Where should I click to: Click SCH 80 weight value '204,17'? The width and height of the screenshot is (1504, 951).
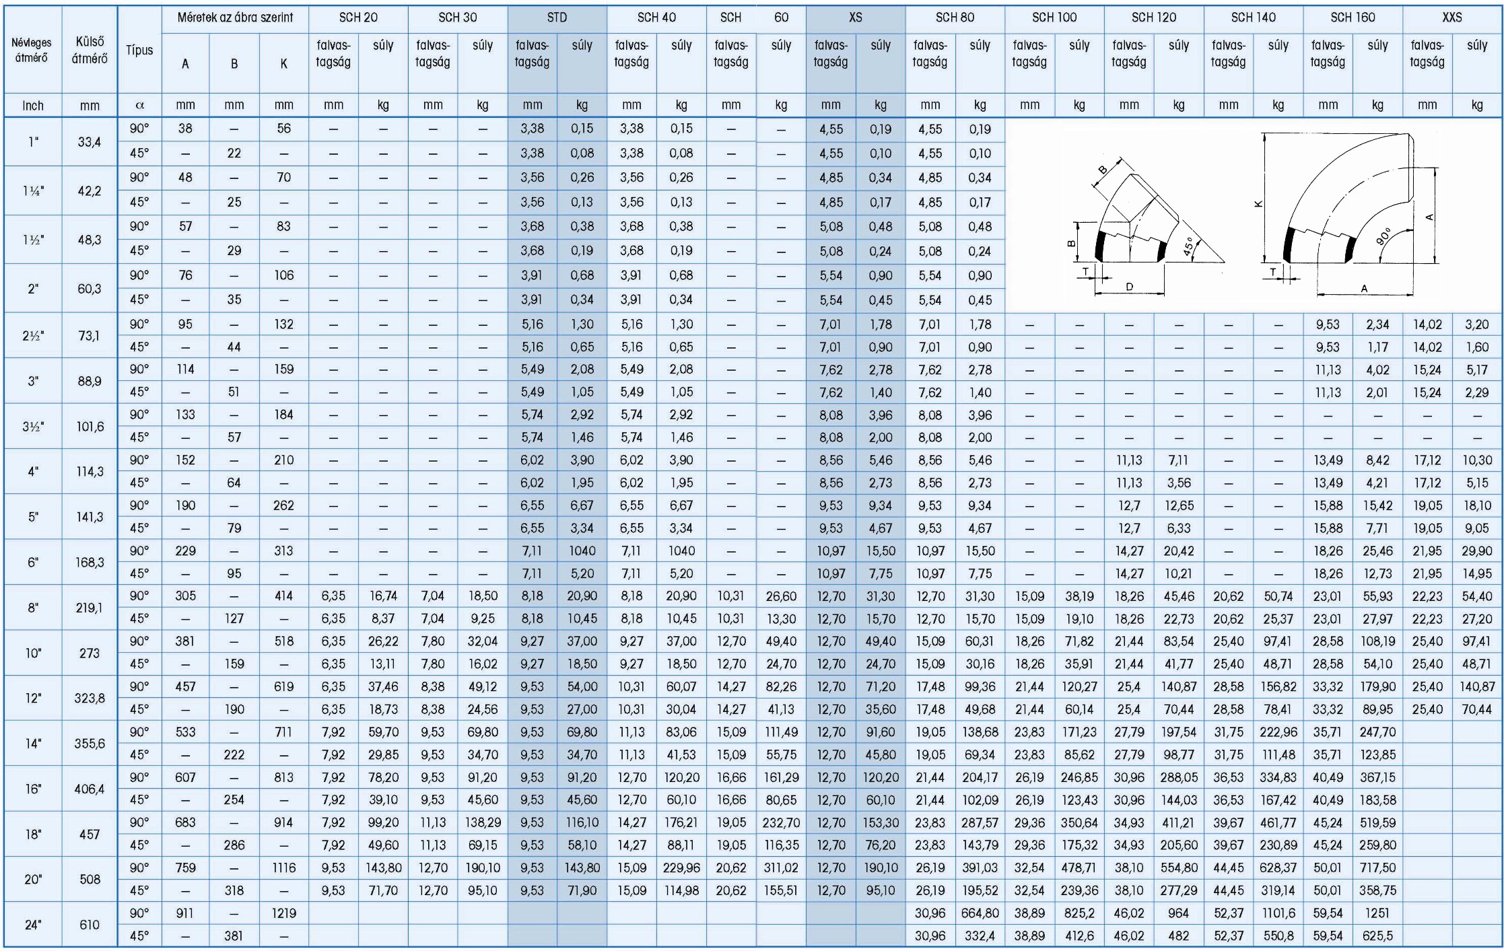point(980,777)
